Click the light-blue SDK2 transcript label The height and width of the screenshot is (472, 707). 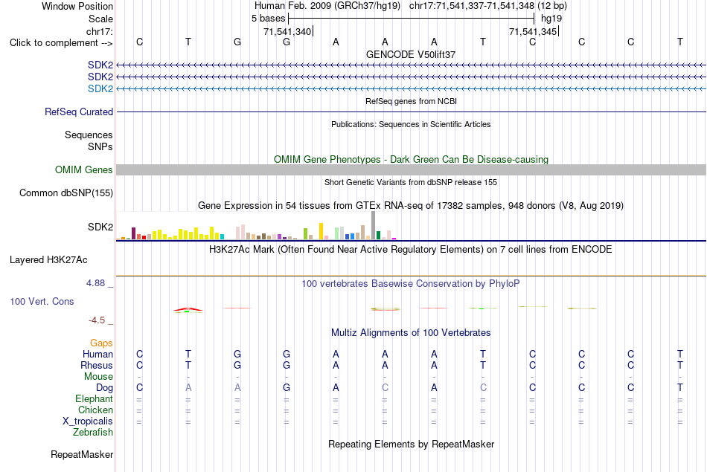tap(100, 88)
